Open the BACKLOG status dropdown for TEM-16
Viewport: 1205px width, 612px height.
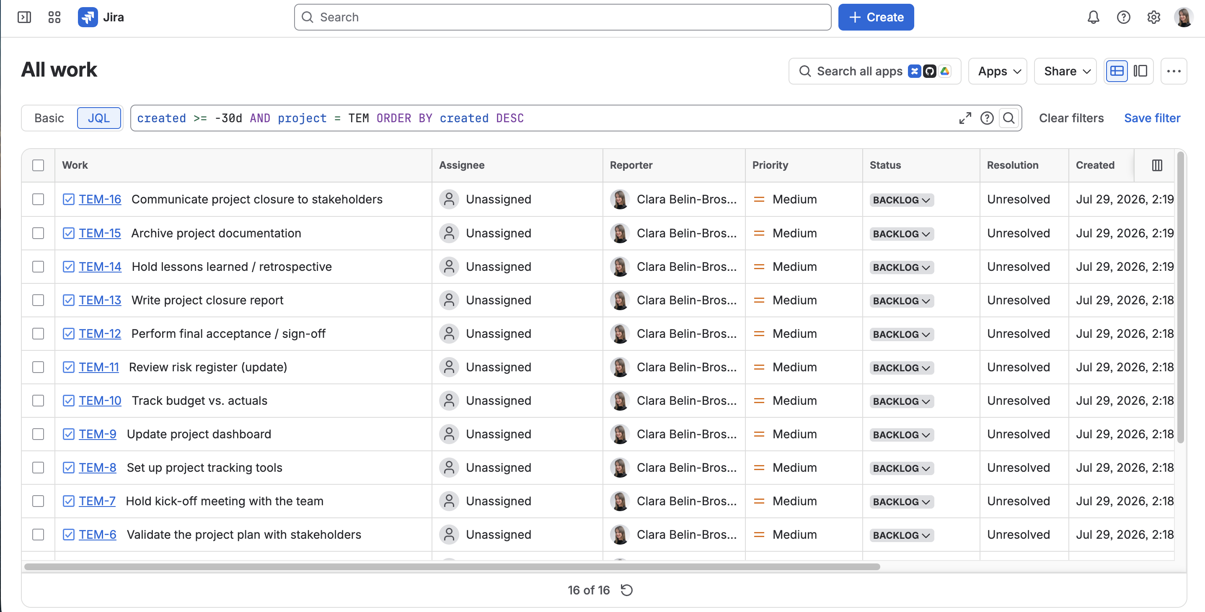901,200
